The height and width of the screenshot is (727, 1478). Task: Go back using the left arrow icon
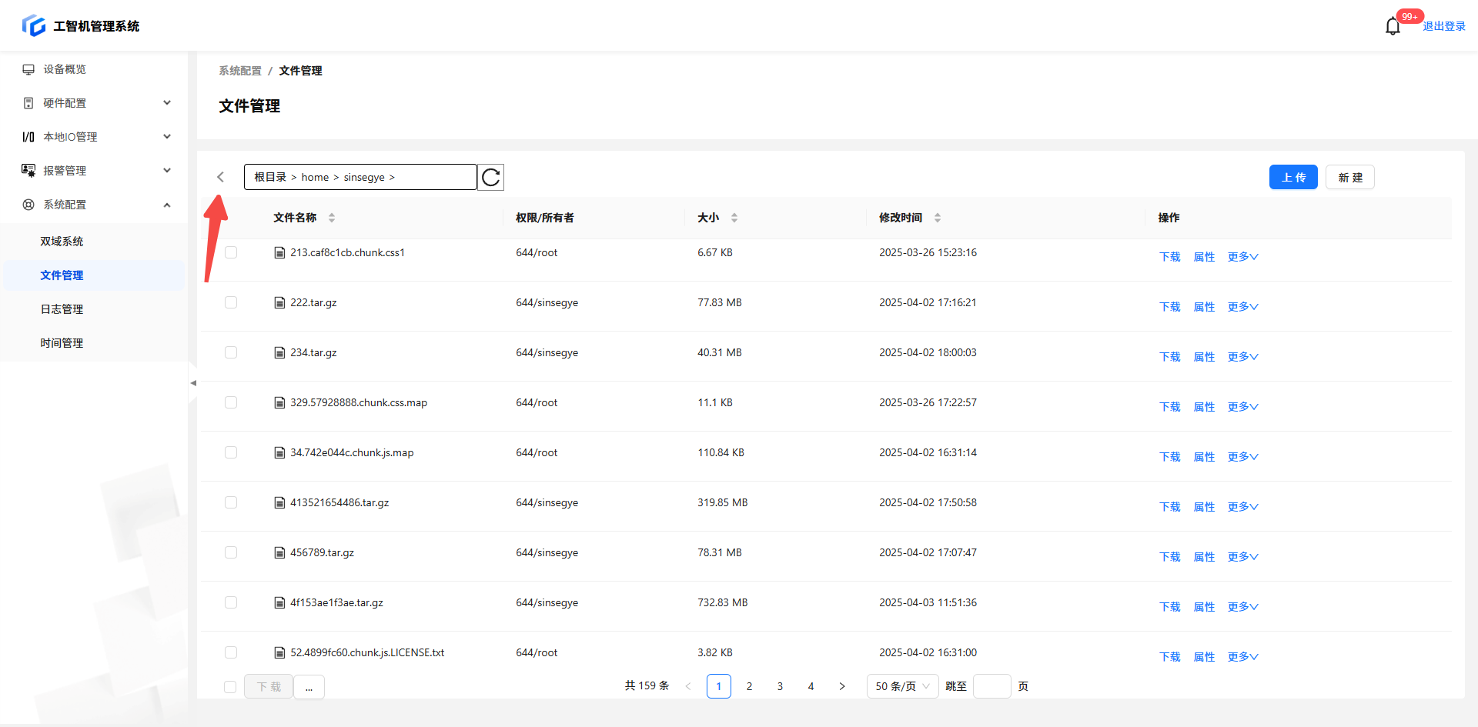click(x=221, y=178)
